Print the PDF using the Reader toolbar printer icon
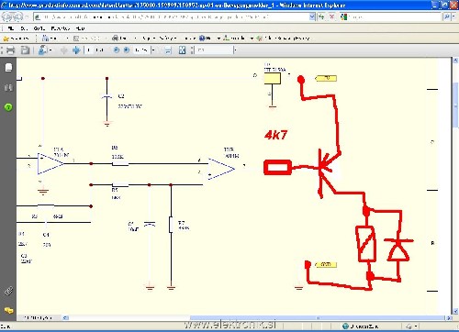The width and height of the screenshot is (459, 332). click(10, 50)
